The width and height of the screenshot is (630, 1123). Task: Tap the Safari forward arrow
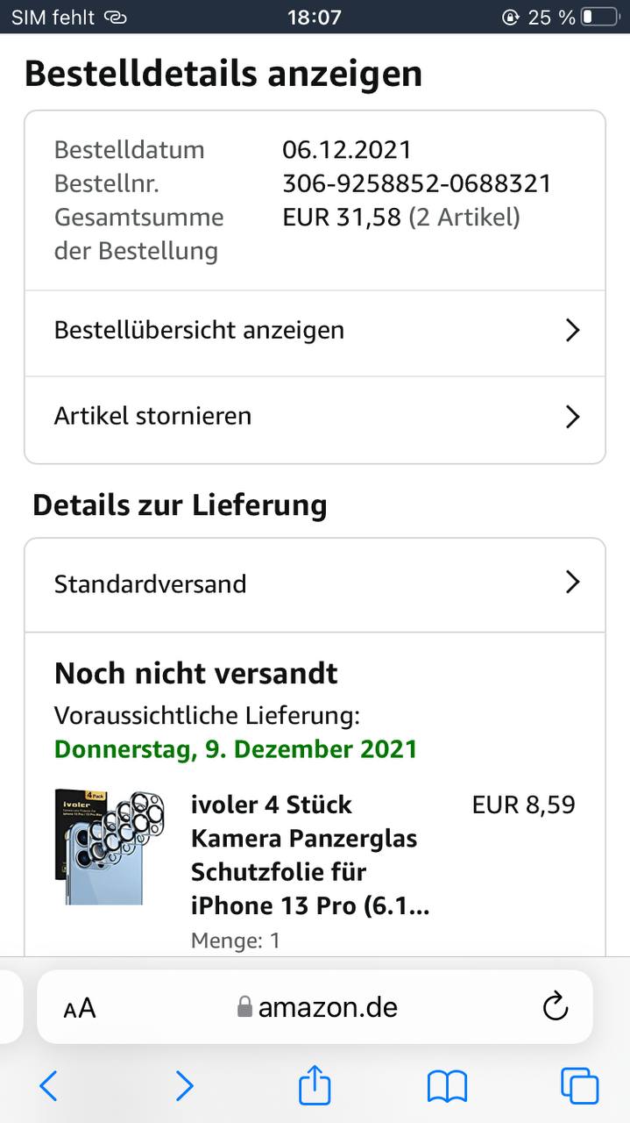click(x=184, y=1086)
